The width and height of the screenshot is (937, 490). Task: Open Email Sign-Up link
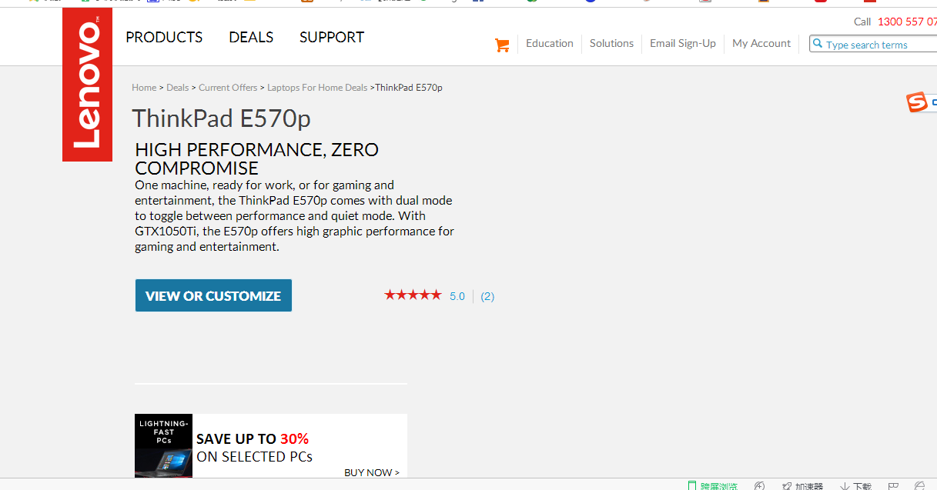pyautogui.click(x=683, y=43)
